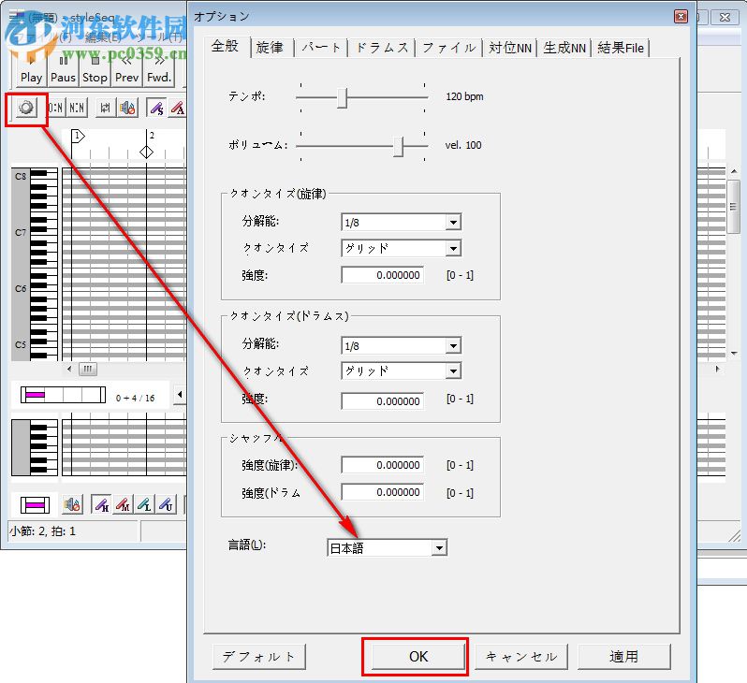Click the measure 1 flag marker

pyautogui.click(x=77, y=137)
